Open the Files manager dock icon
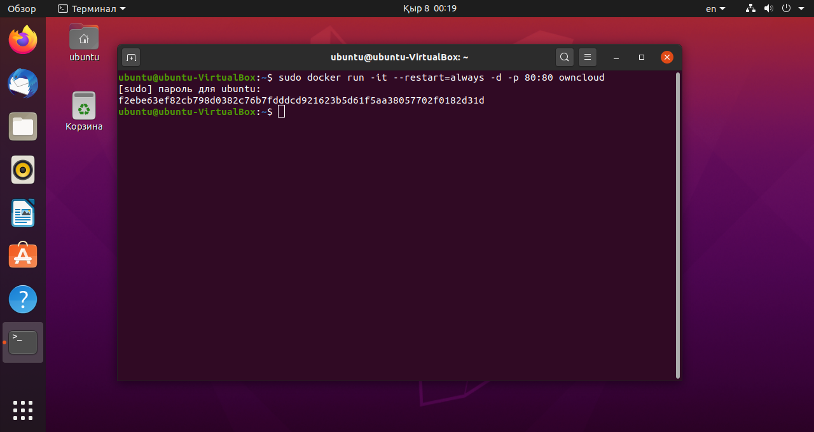This screenshot has width=814, height=432. point(23,126)
